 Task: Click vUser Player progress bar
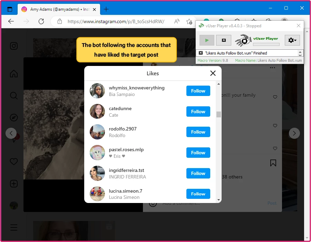[266, 44]
